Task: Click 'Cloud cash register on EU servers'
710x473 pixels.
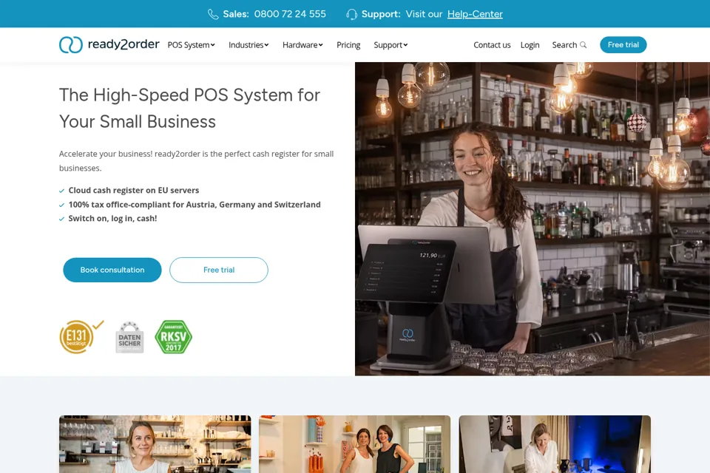Action: [x=134, y=190]
